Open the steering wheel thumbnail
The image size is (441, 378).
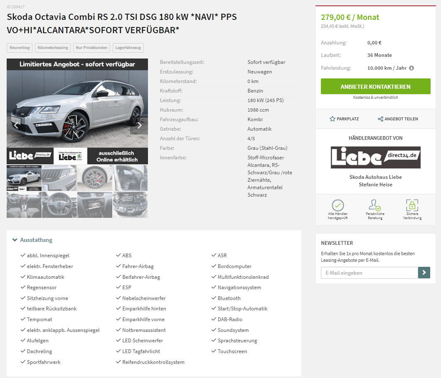click(59, 205)
